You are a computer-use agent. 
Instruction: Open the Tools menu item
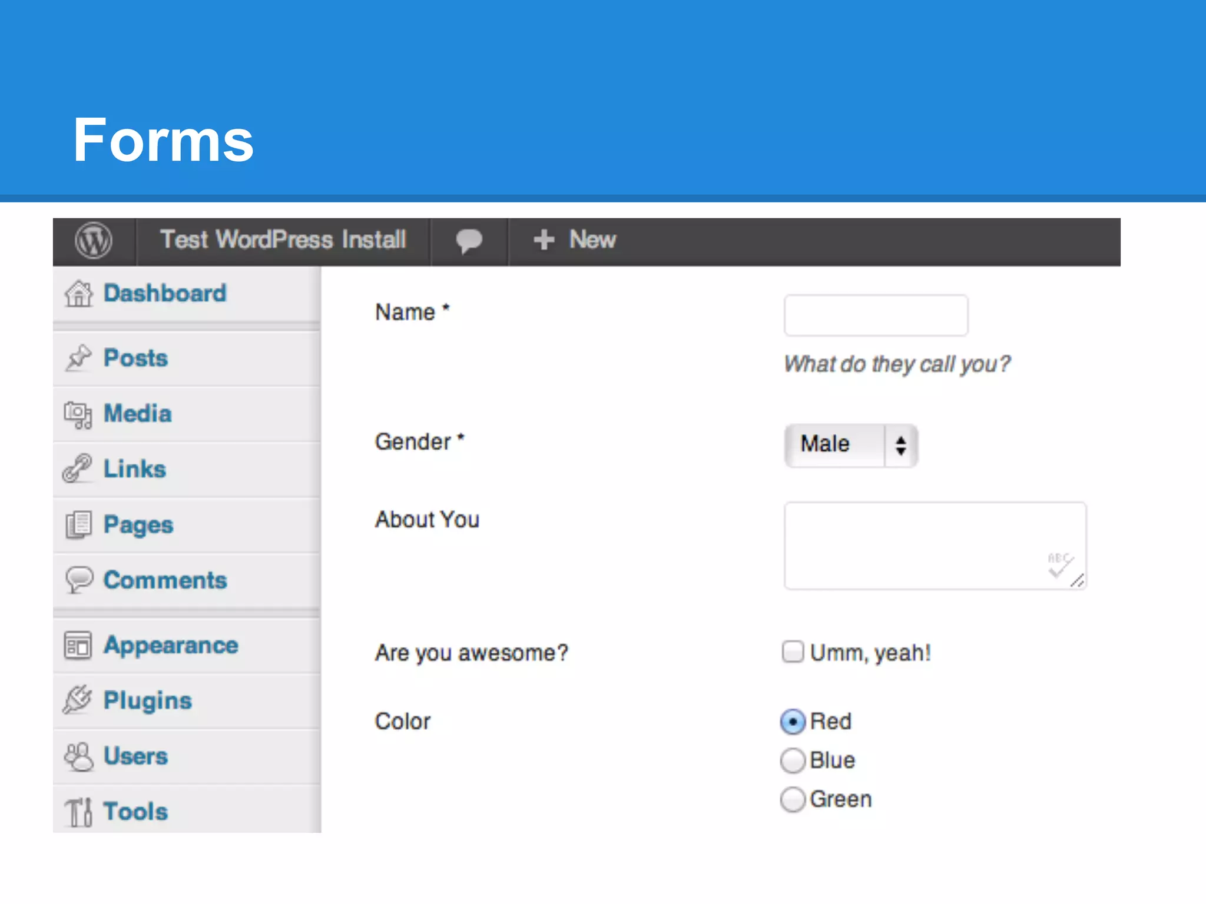[187, 810]
